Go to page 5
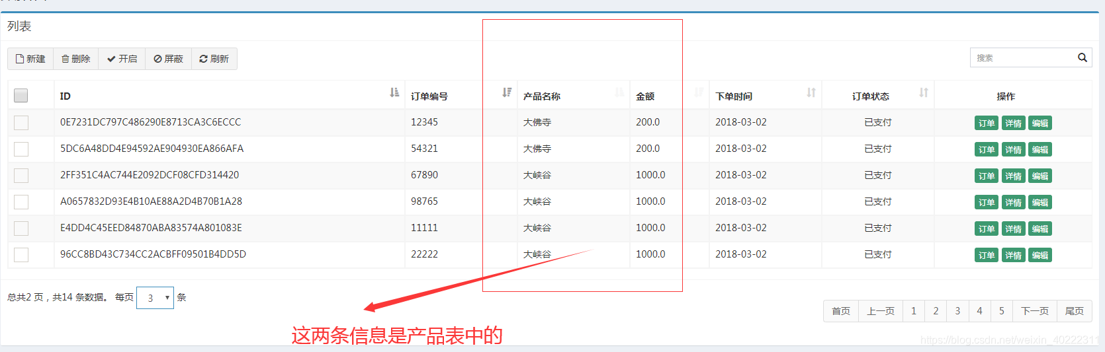 1002,311
